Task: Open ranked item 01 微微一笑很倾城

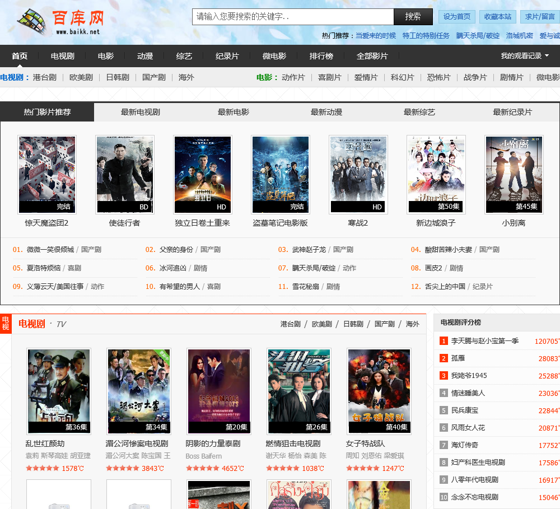Action: (50, 249)
